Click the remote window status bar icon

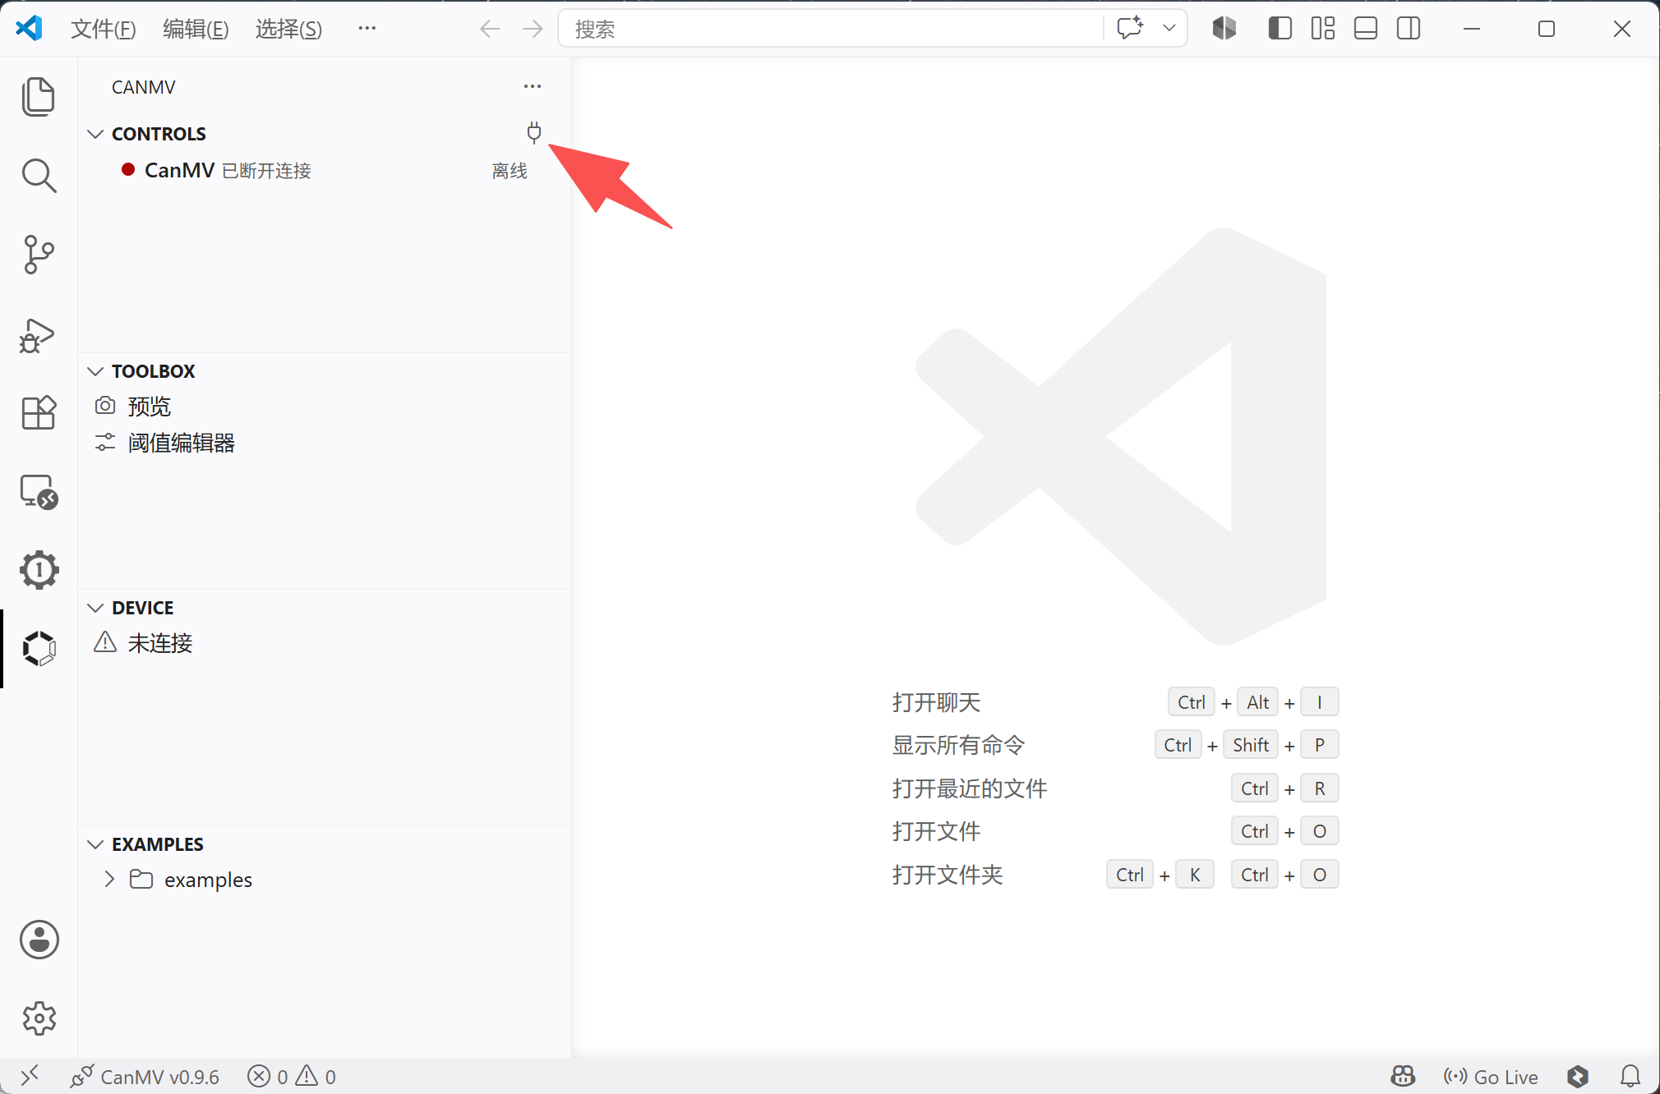coord(30,1076)
